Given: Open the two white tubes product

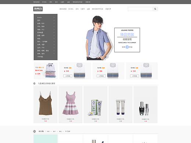Looking at the screenshot, I should [120, 104].
